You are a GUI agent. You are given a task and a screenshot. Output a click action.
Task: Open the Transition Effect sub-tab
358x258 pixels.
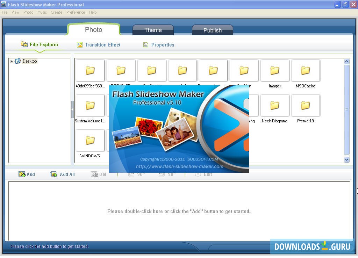(99, 45)
